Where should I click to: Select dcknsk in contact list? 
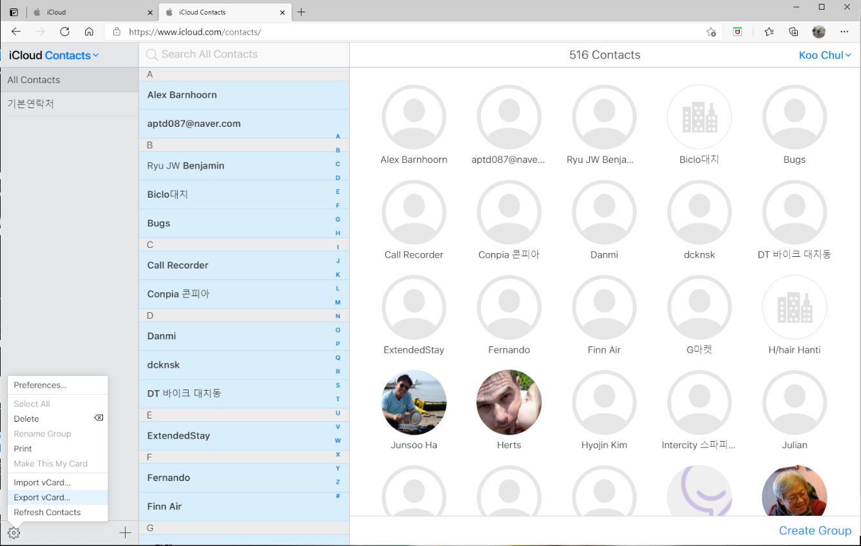click(244, 364)
